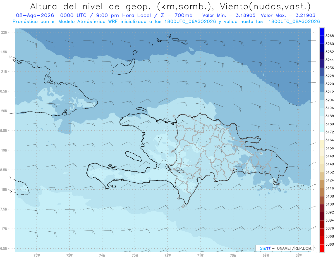Click legend value '3100'
This screenshot has height=259, width=335.
click(x=330, y=204)
